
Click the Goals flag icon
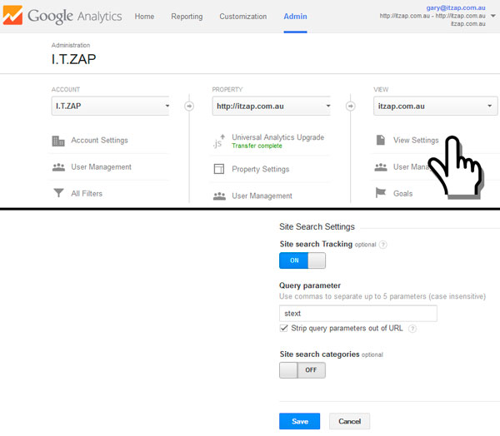tap(380, 194)
